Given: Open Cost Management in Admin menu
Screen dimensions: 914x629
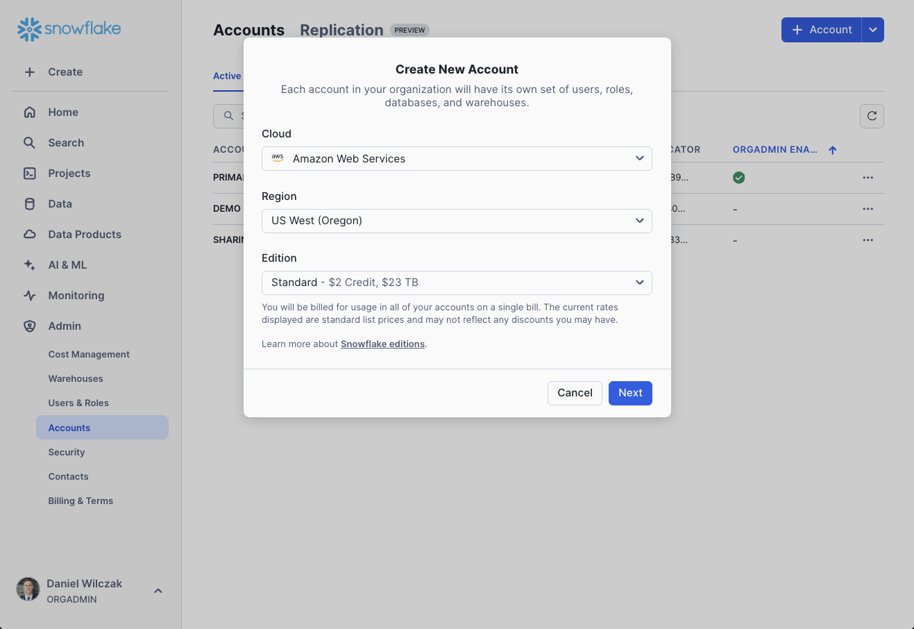Looking at the screenshot, I should click(89, 355).
